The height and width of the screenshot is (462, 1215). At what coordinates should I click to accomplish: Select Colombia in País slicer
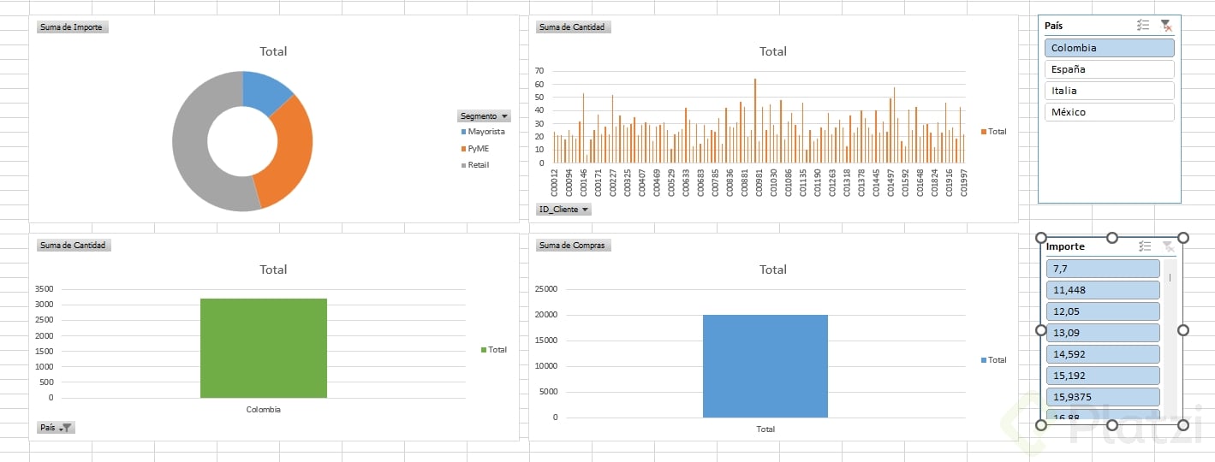1110,48
